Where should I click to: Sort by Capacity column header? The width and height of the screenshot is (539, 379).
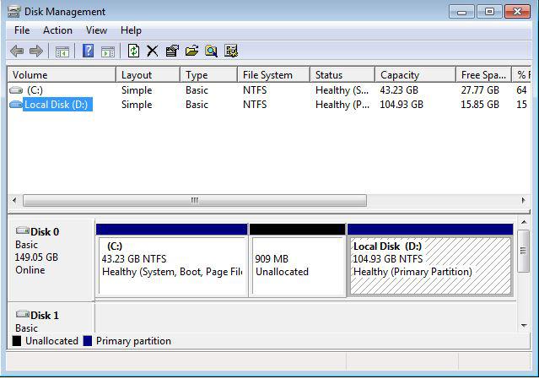click(413, 75)
